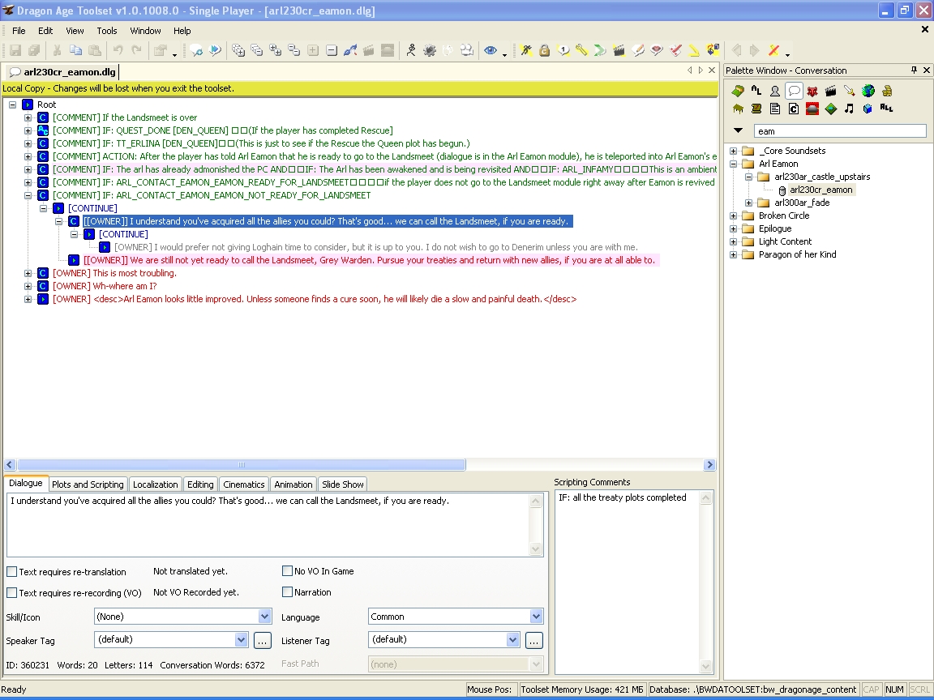Click right arrow of dialogue tree horizontal scrollbar

(x=709, y=465)
